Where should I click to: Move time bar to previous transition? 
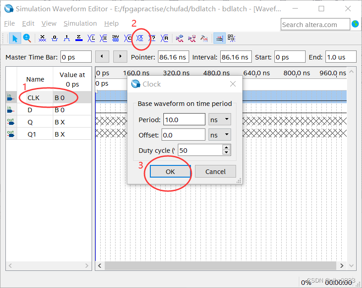click(102, 56)
